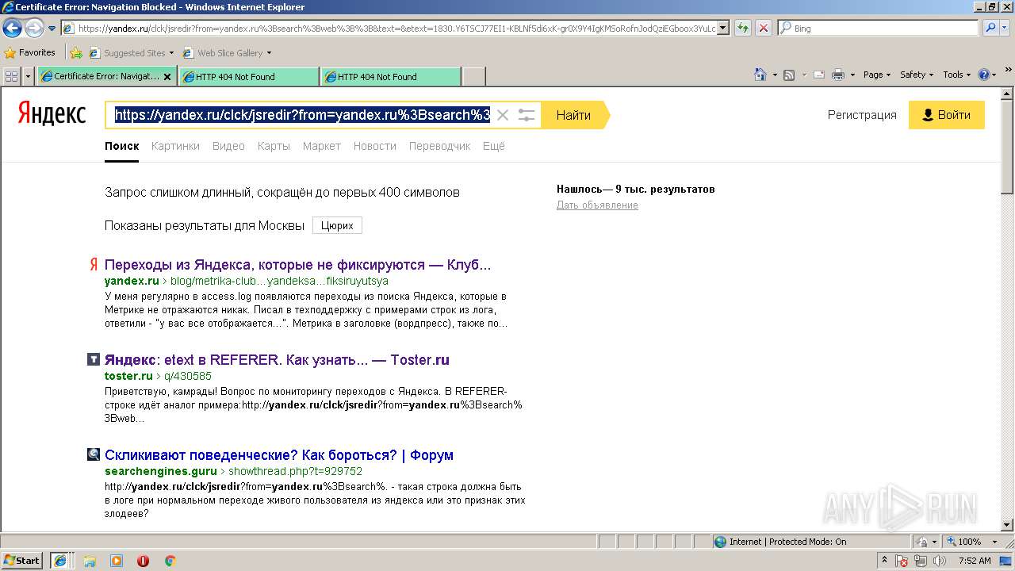Select the Новости tab
This screenshot has height=571, width=1015.
pyautogui.click(x=374, y=146)
